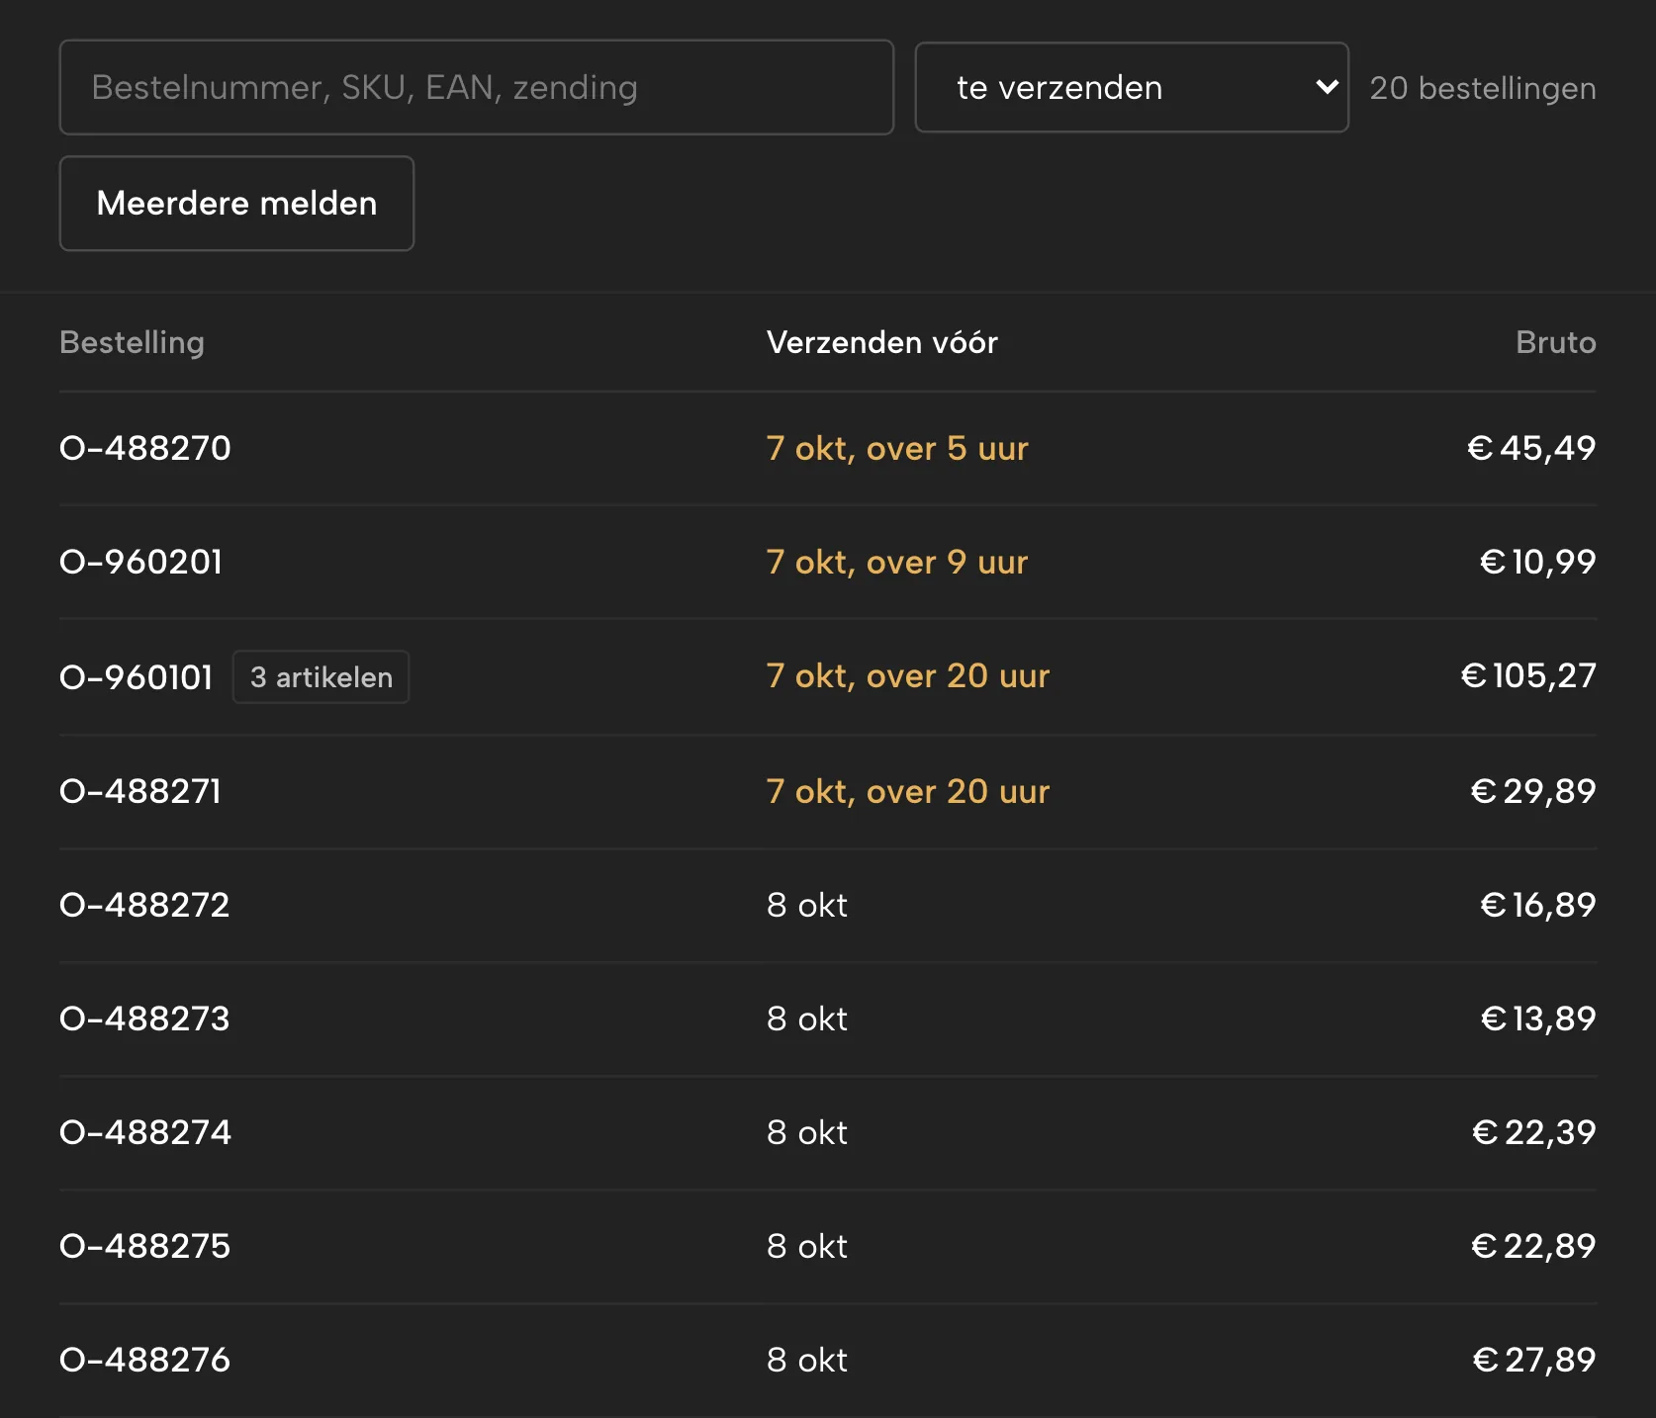Click the deadline in the O-960101 row
The width and height of the screenshot is (1656, 1418).
coord(908,675)
